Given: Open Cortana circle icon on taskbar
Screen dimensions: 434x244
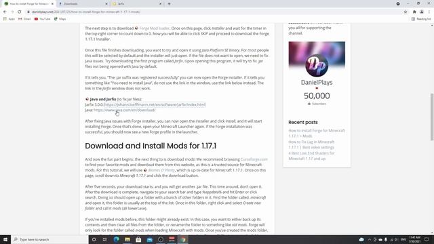Looking at the screenshot, I should [x=94, y=239].
